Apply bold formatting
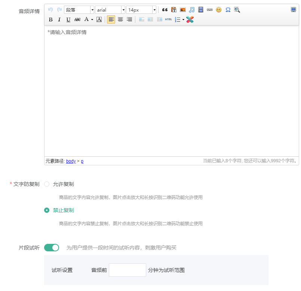 (x=51, y=19)
